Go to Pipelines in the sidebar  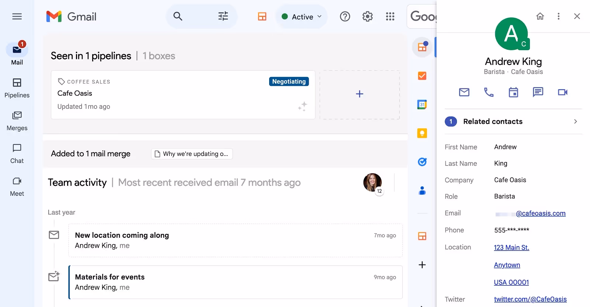17,88
